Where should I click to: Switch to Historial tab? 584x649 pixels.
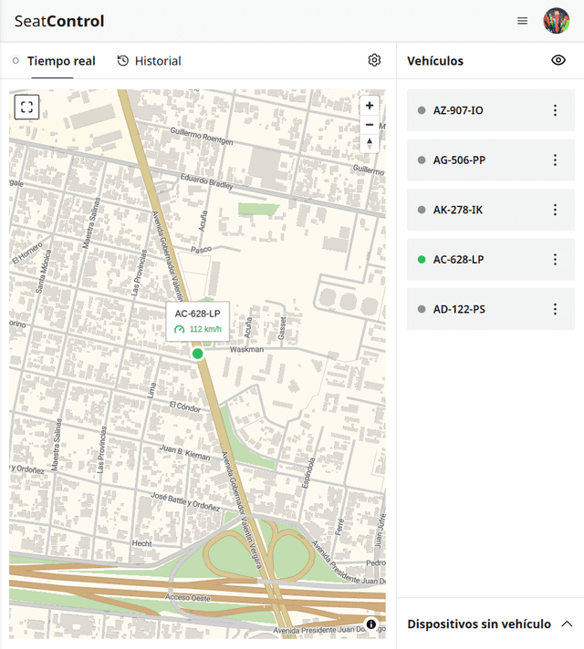[150, 61]
